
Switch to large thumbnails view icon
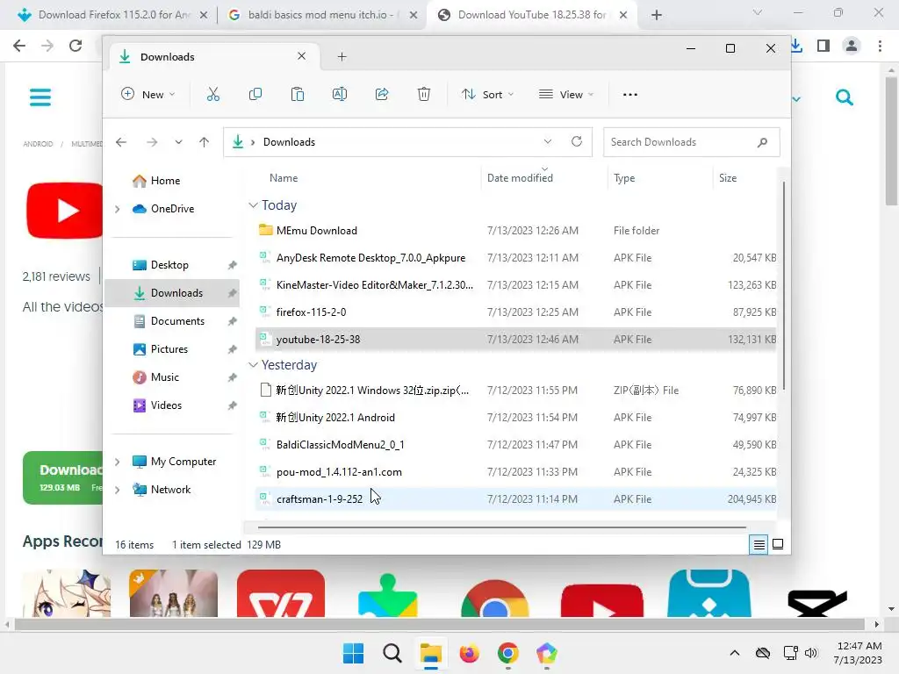778,544
